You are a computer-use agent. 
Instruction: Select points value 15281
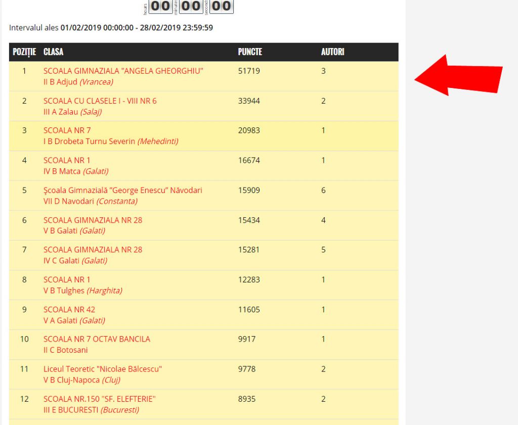[x=249, y=250]
